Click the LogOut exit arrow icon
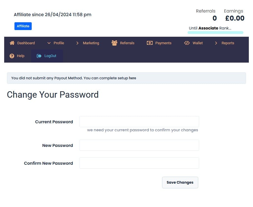Screen dimensions: 253x207 coord(39,56)
